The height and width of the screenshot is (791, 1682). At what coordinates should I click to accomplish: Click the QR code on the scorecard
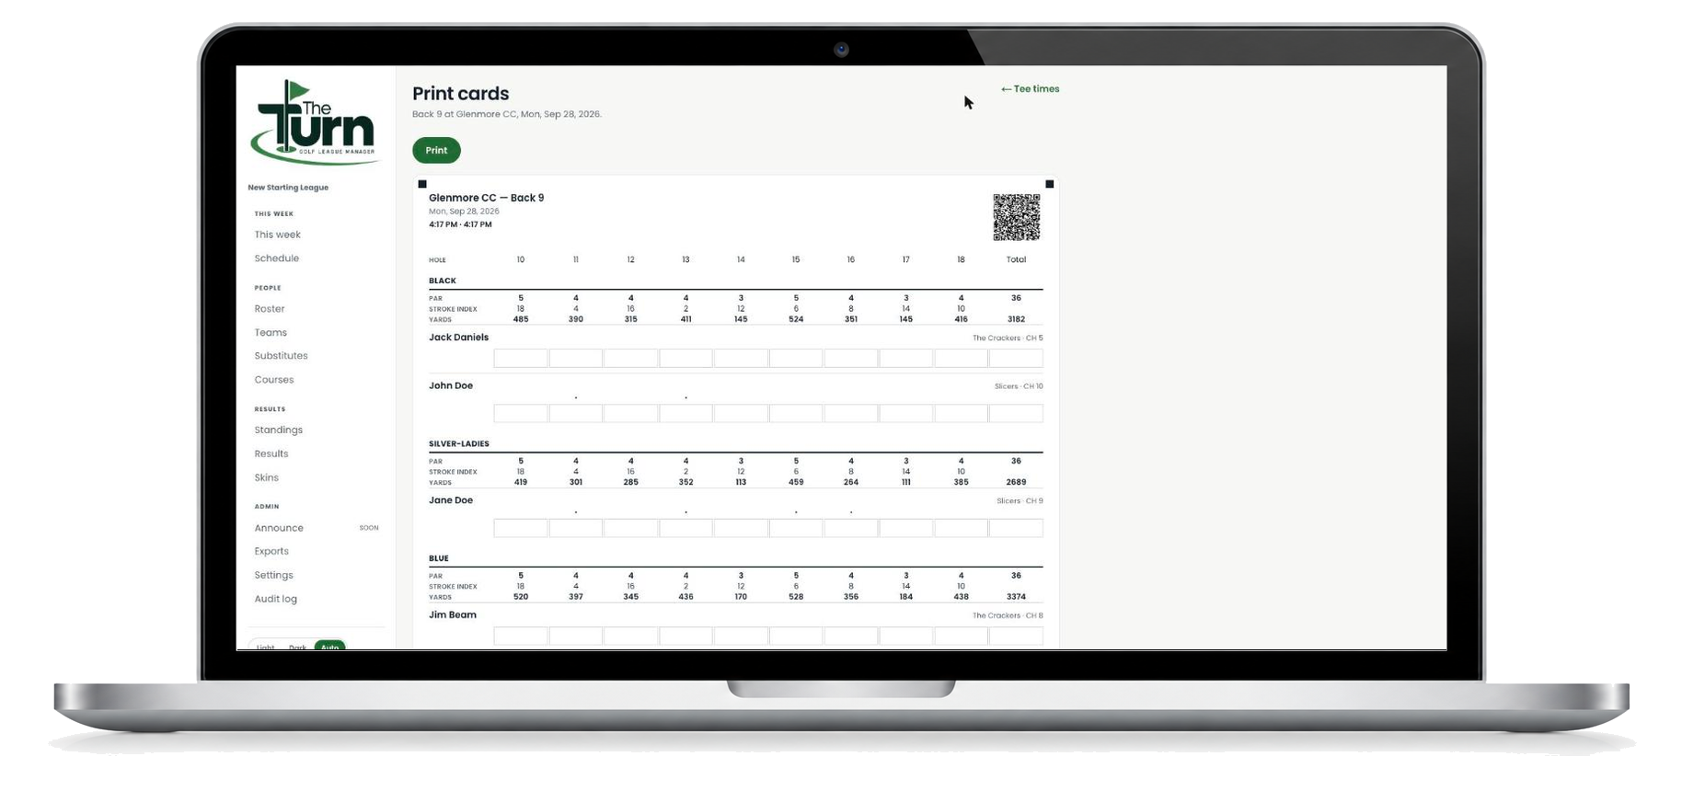(1016, 217)
